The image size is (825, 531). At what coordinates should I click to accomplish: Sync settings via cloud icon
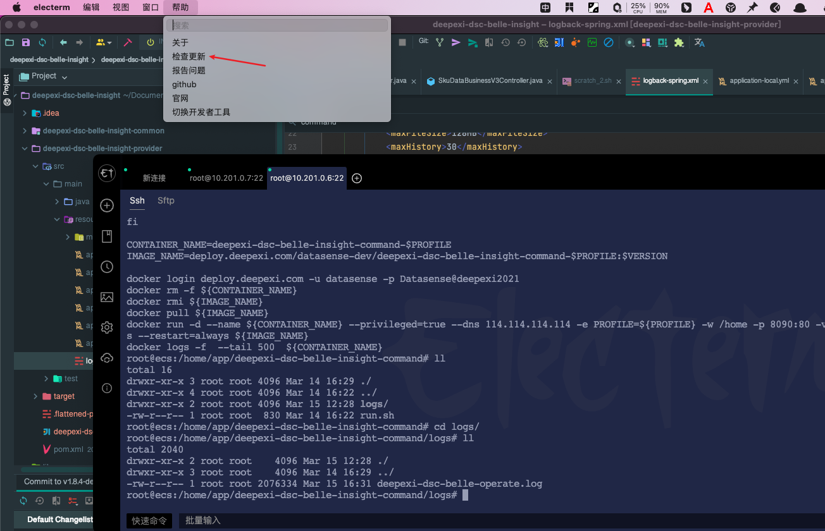106,357
